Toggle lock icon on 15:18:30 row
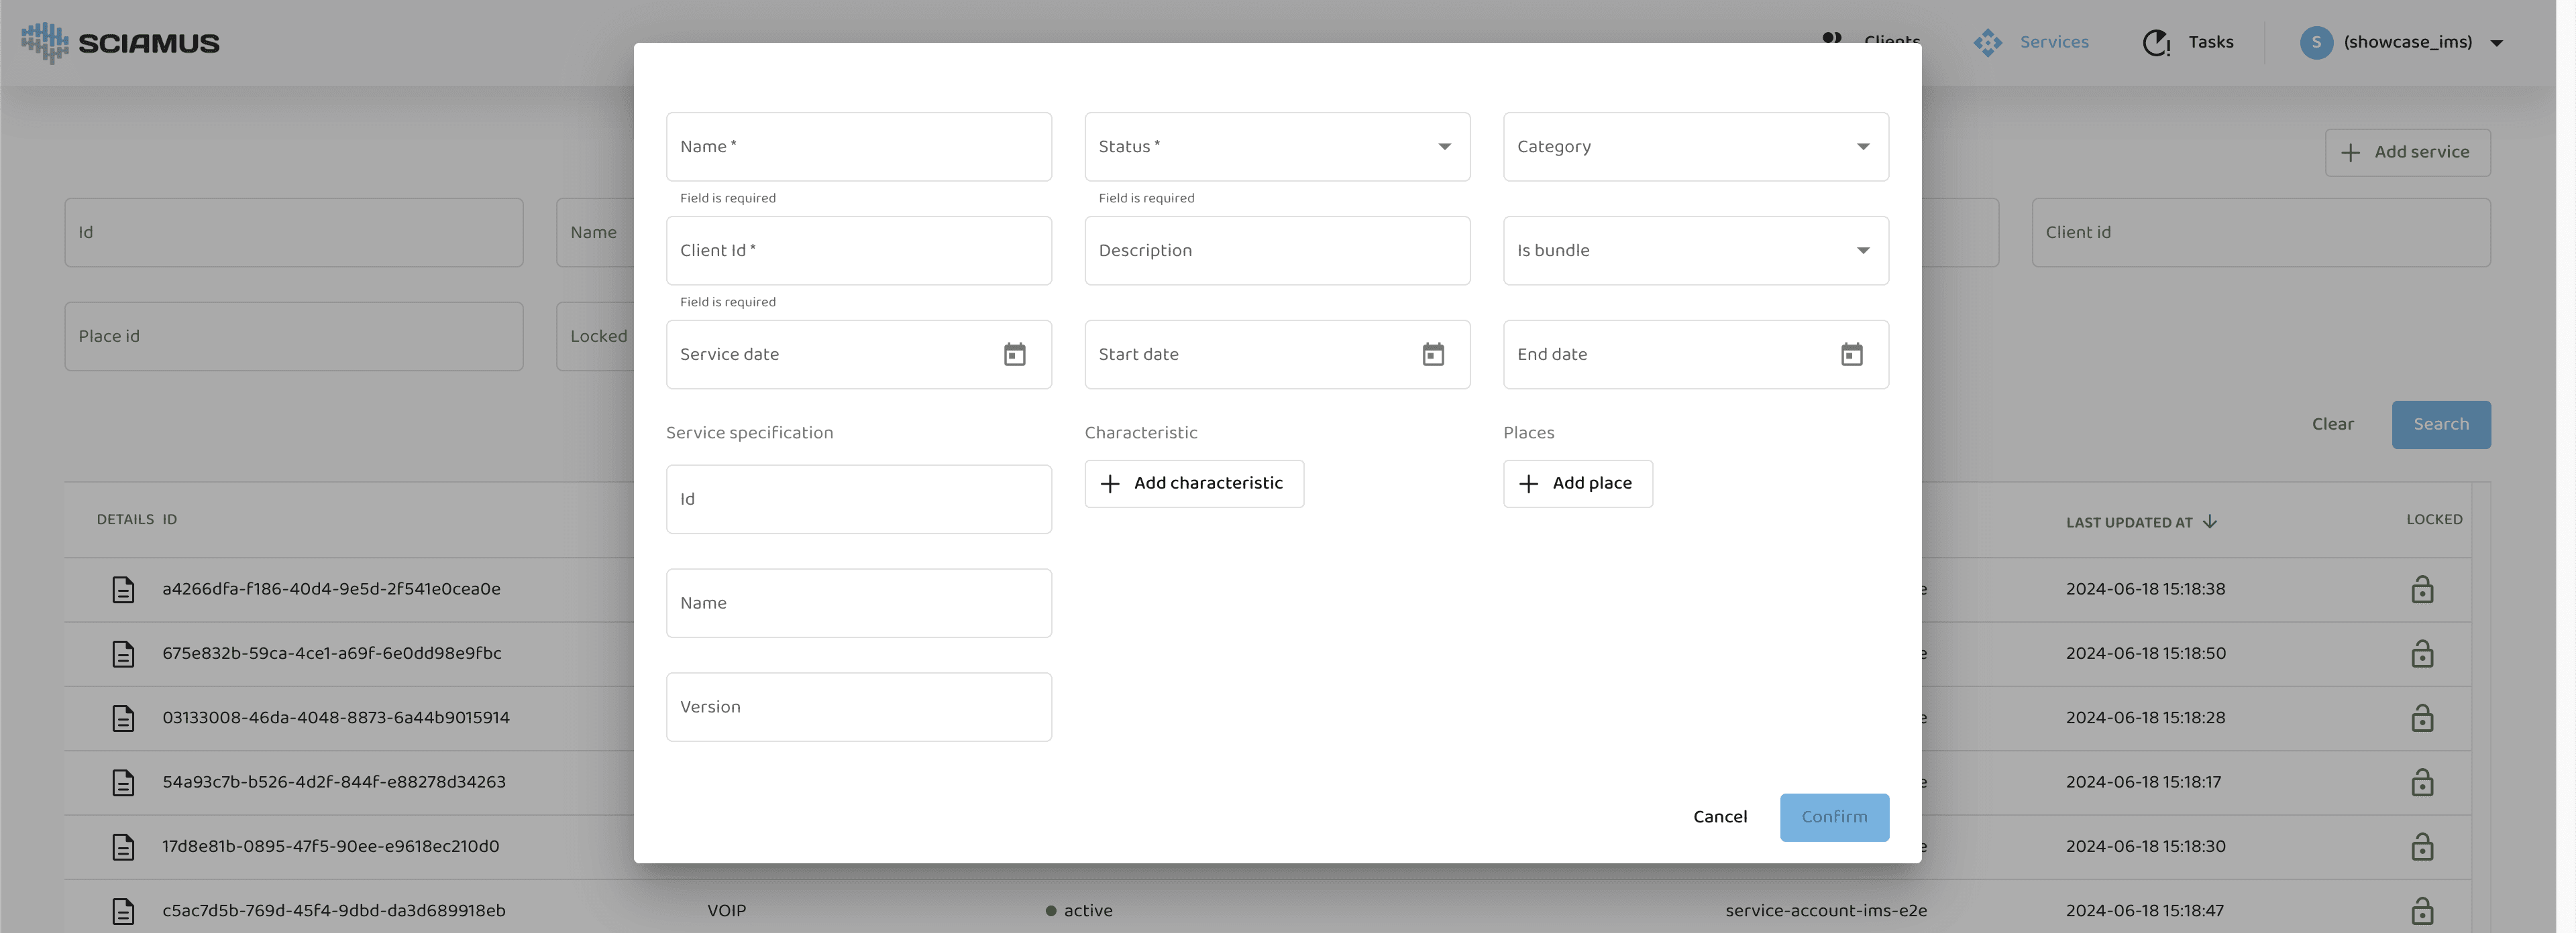This screenshot has width=2576, height=933. pos(2421,847)
